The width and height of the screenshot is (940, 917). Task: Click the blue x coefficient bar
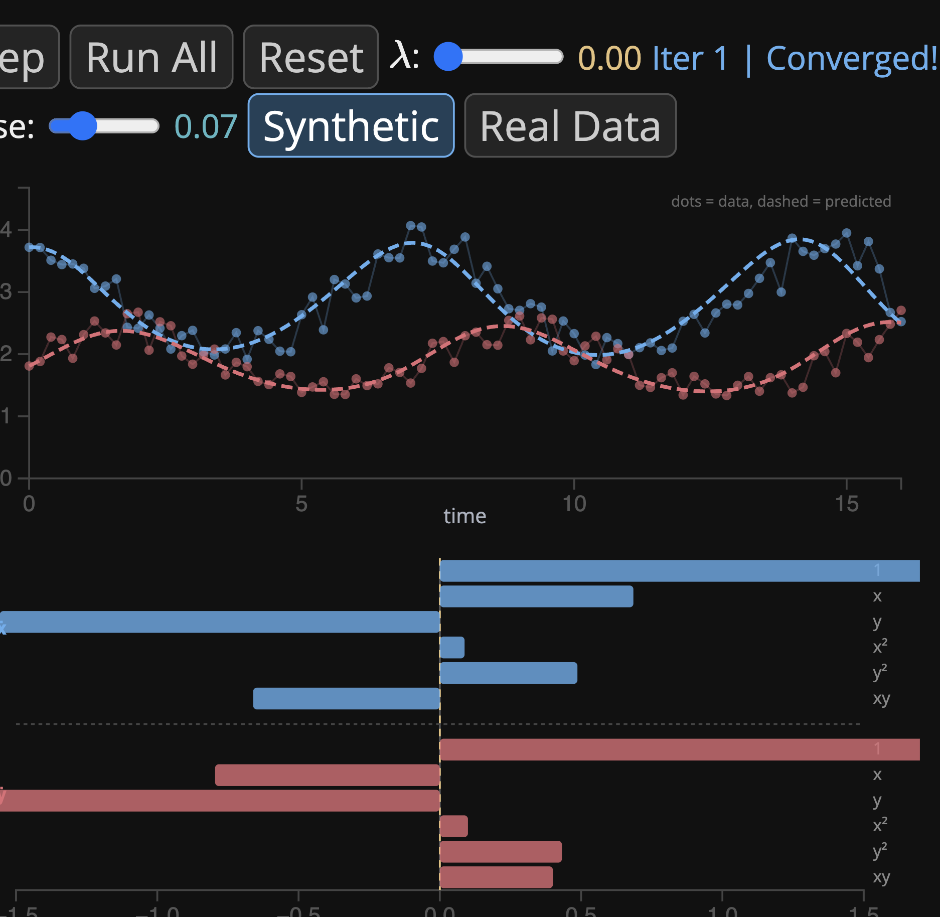click(x=536, y=596)
